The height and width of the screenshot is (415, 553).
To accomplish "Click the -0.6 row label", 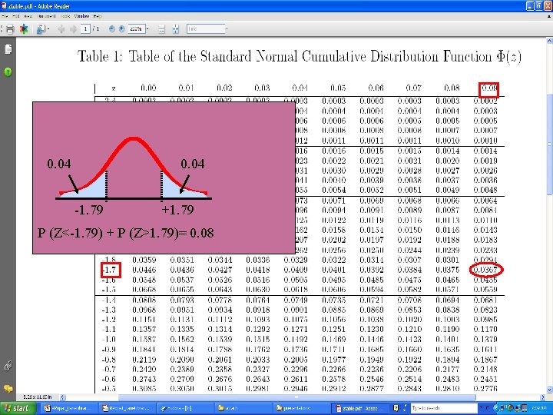I will (108, 379).
